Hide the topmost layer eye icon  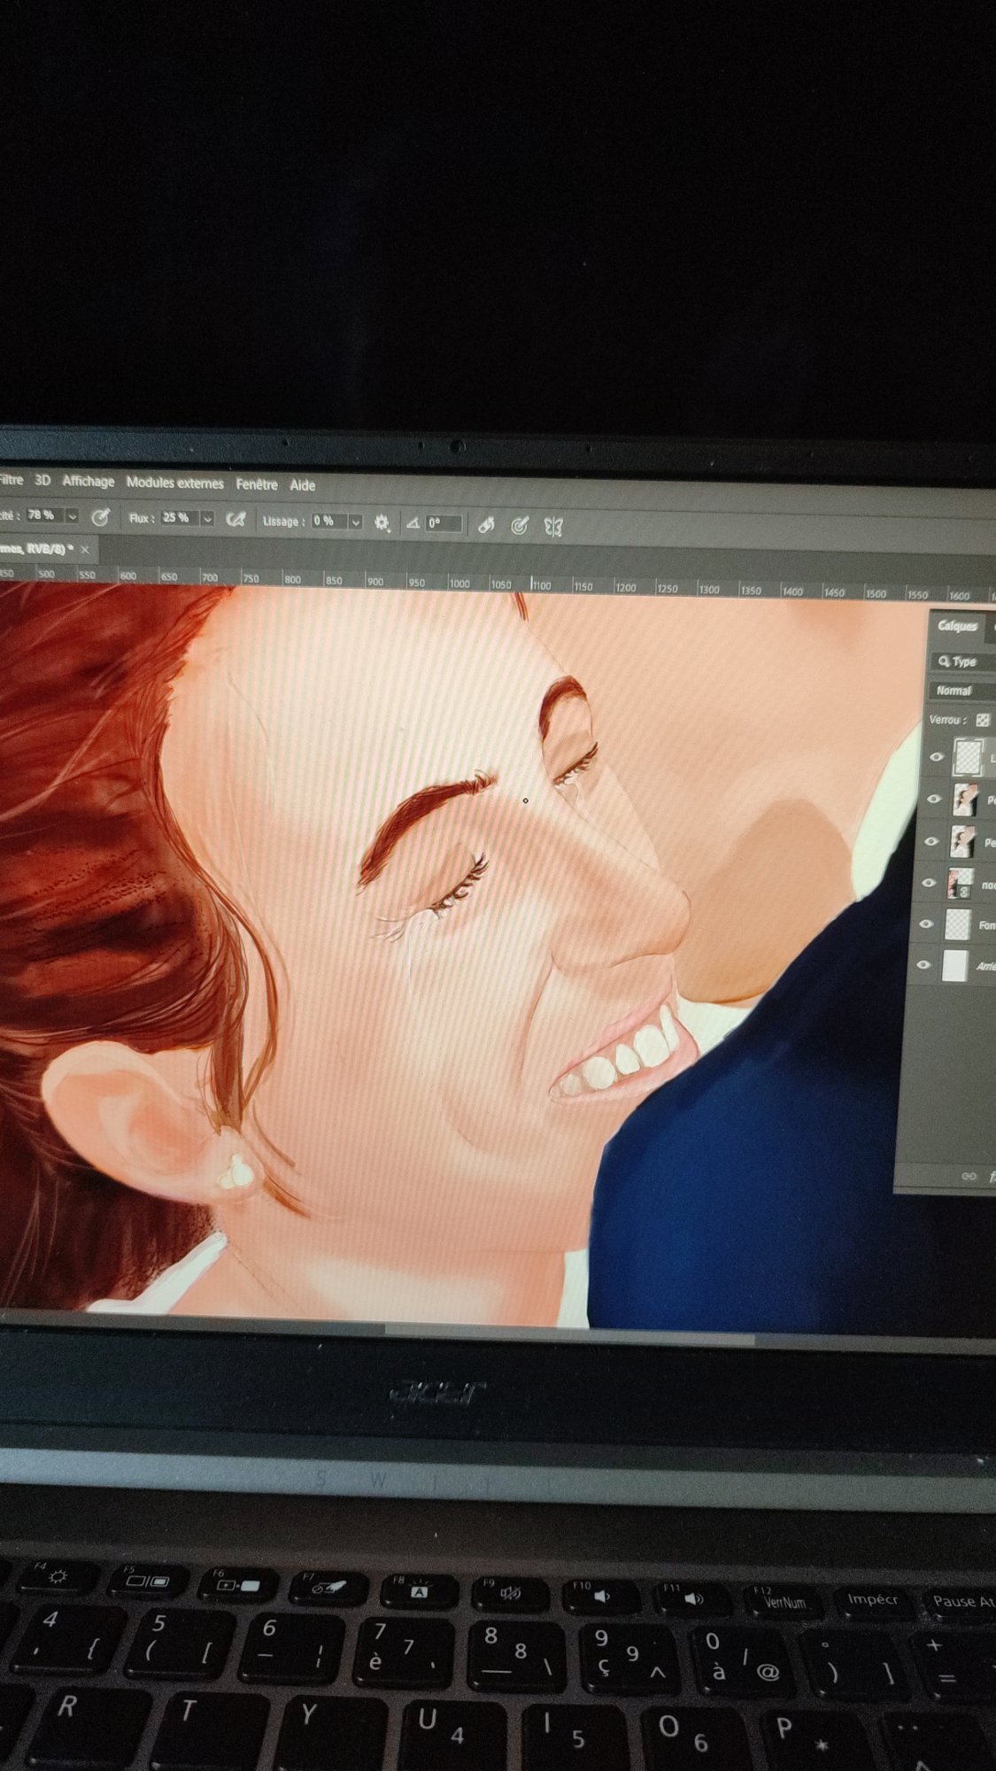(x=937, y=757)
